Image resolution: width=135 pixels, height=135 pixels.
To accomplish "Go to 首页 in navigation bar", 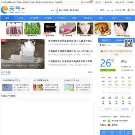I will (7, 18).
